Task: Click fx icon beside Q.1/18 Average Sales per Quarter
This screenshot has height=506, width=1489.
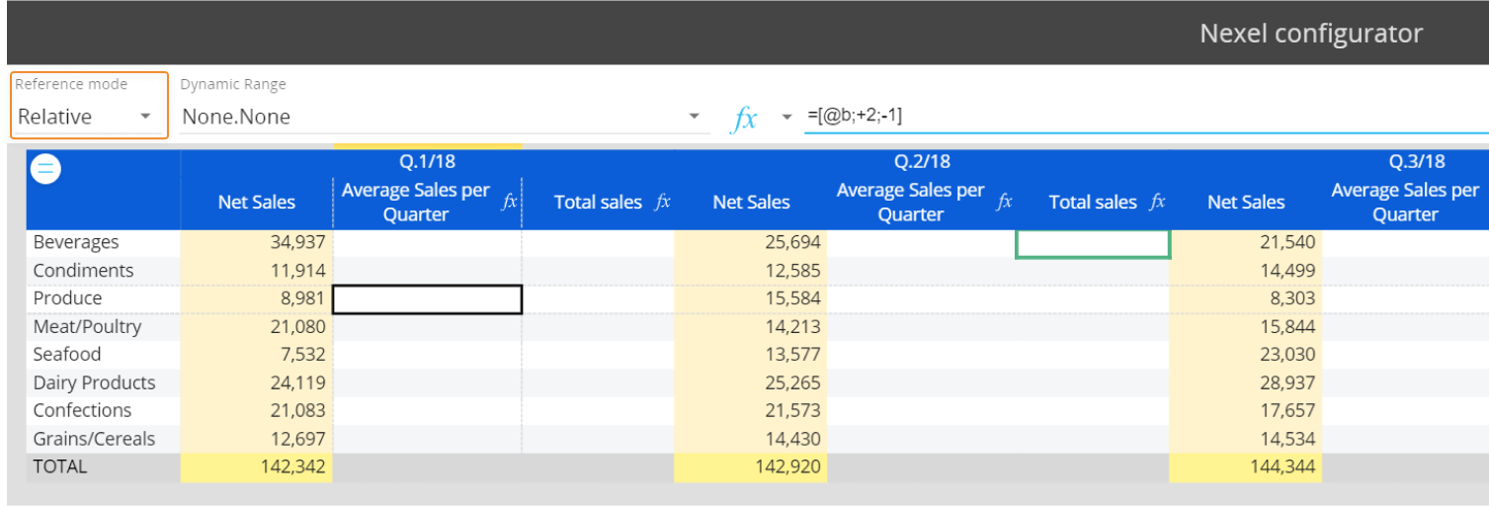Action: [510, 202]
